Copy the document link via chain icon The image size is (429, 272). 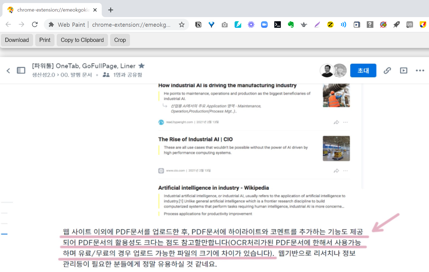[387, 71]
